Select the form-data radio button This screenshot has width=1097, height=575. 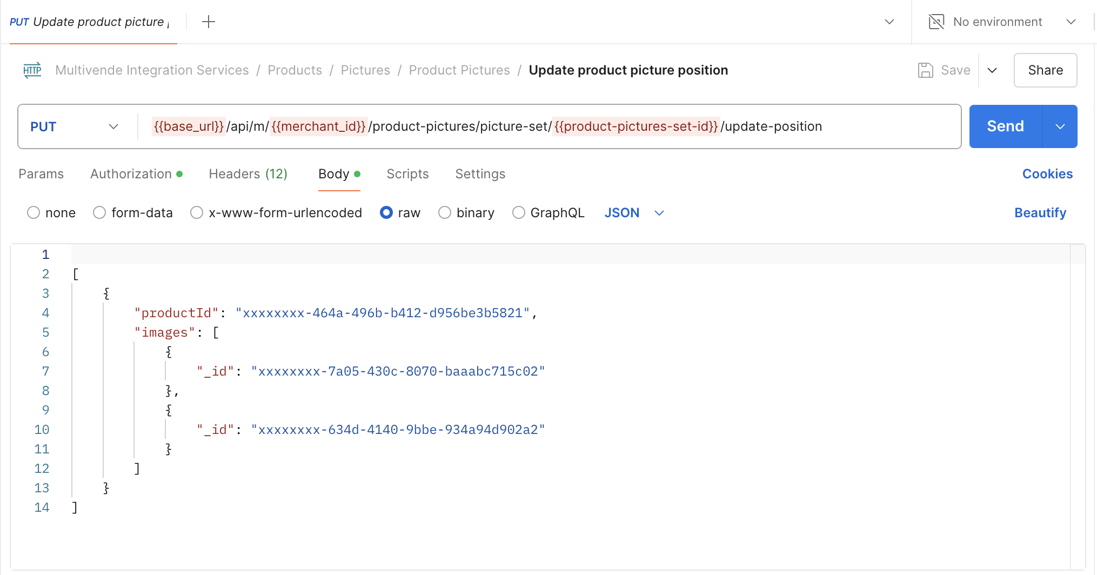click(x=99, y=212)
